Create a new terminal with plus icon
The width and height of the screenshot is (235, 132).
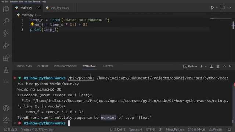(201, 66)
